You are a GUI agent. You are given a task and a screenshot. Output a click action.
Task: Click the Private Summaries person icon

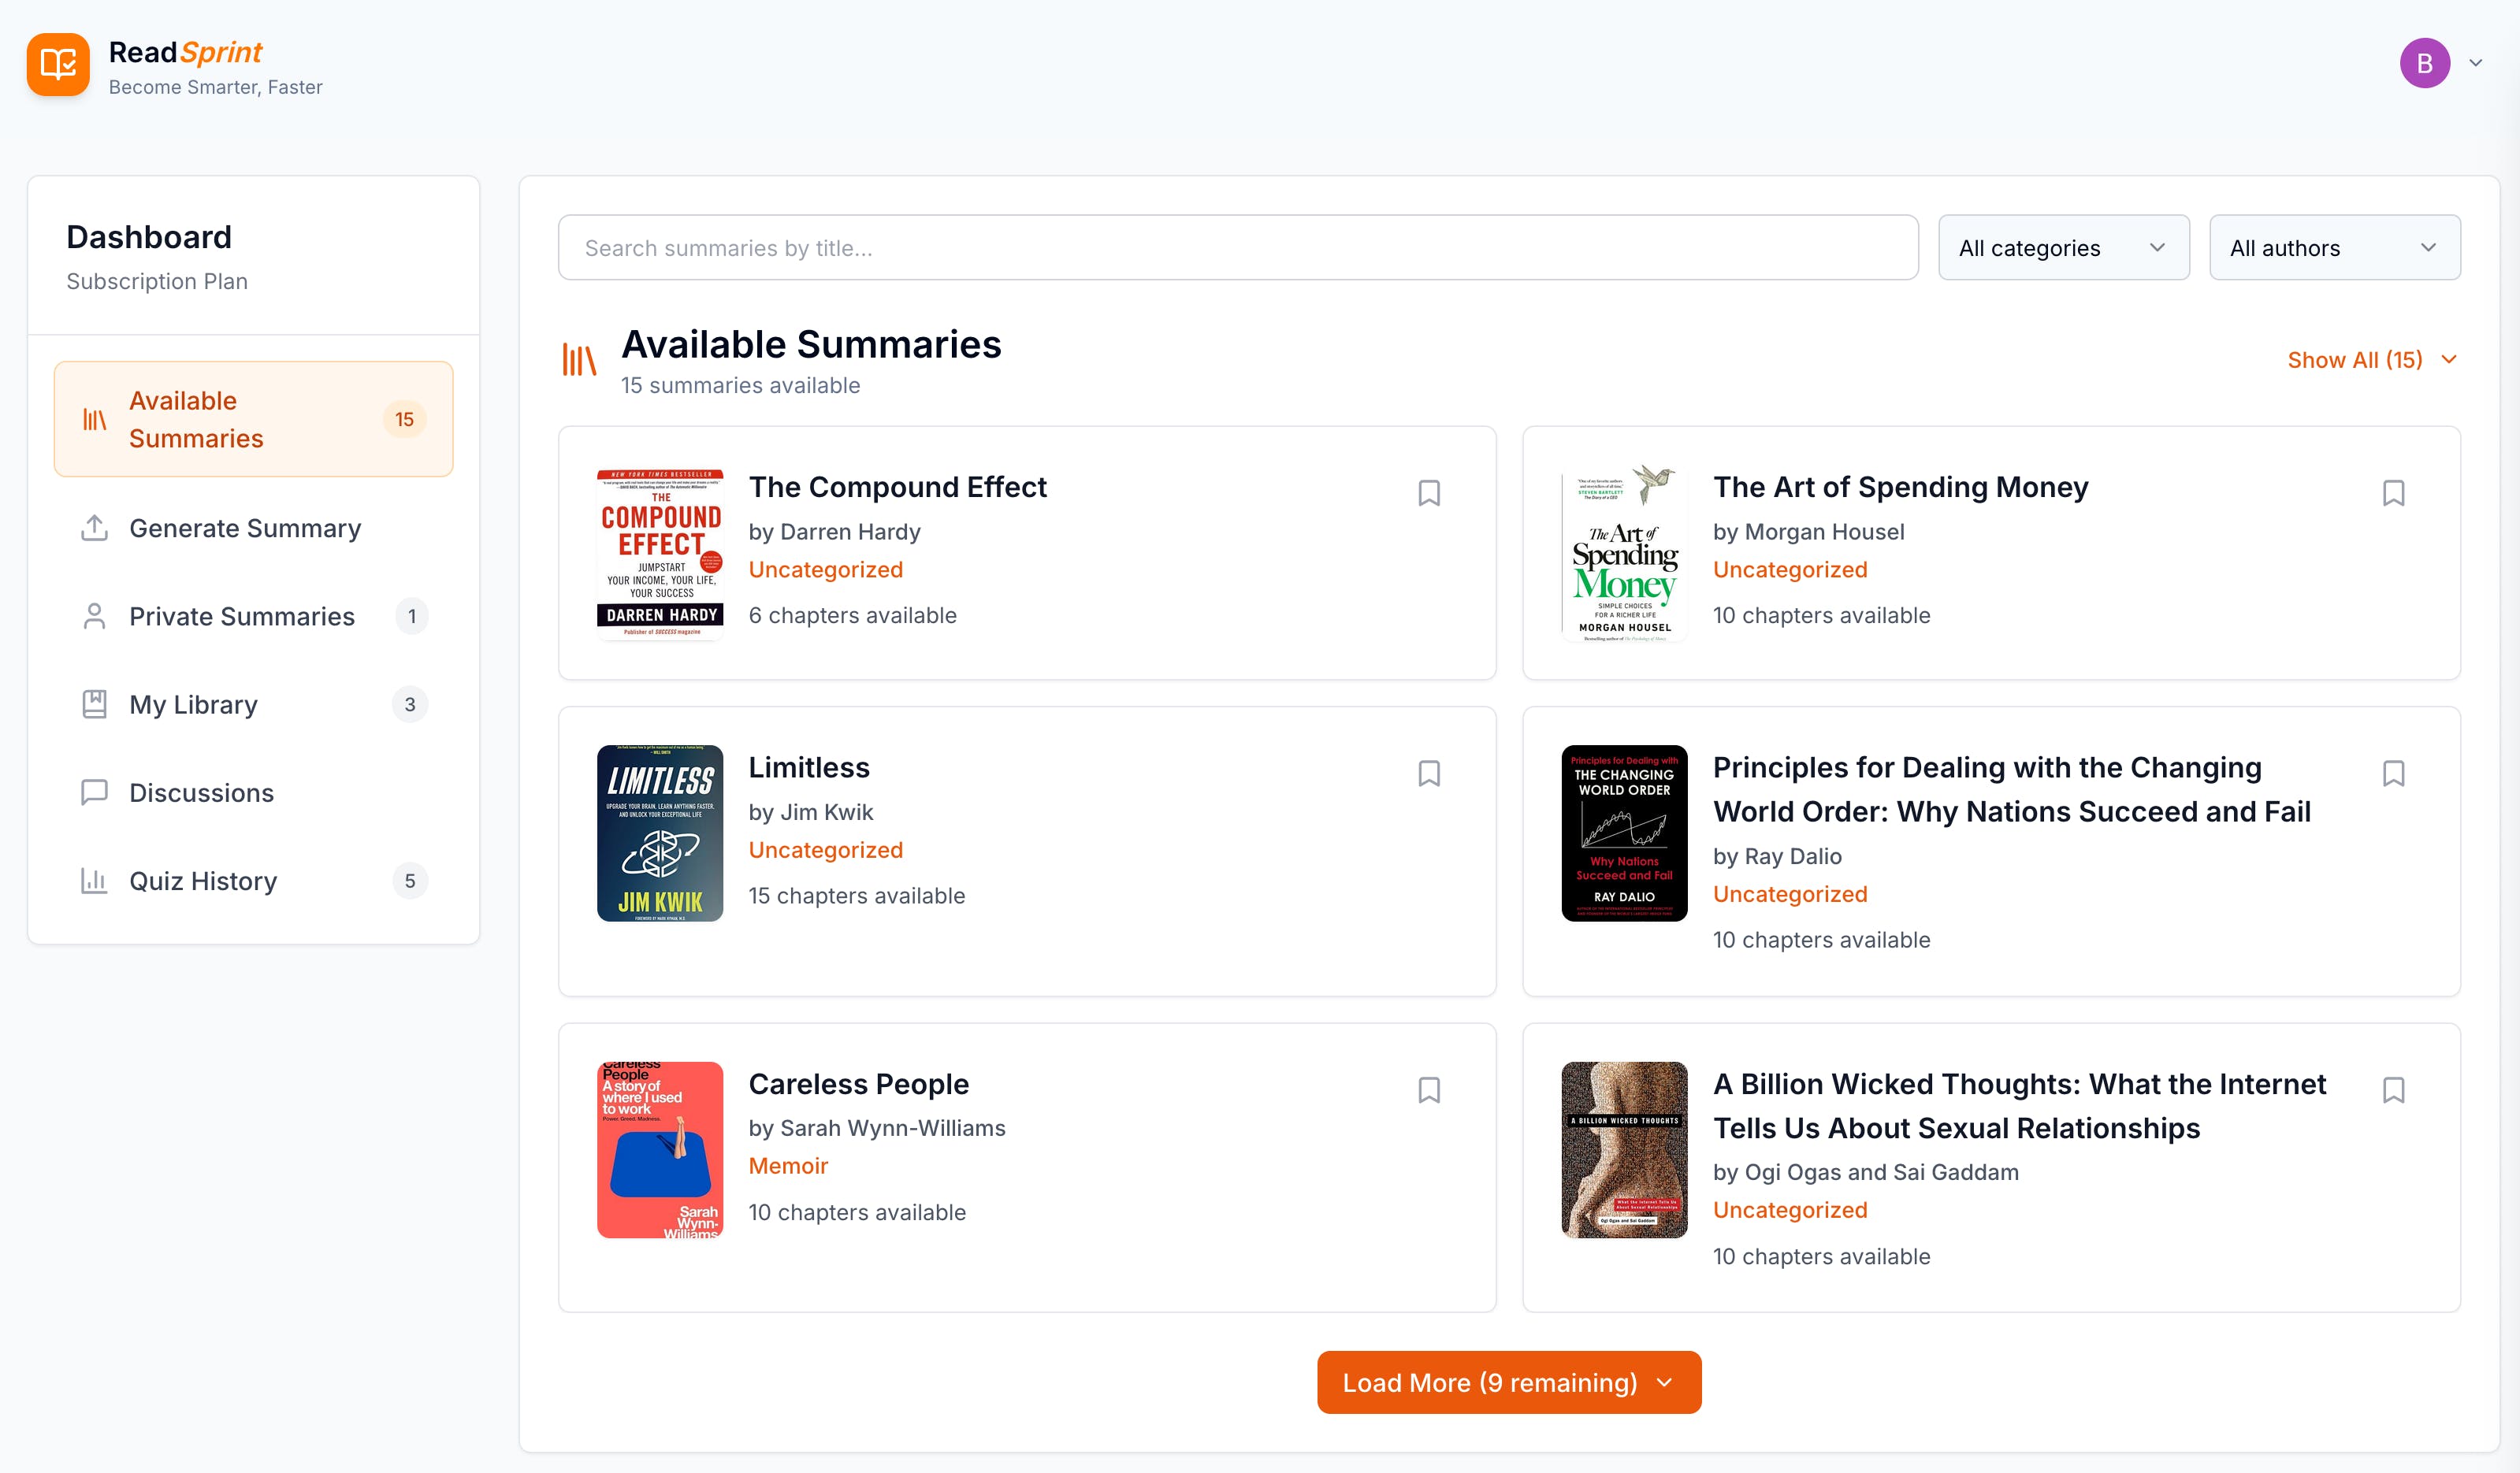[x=94, y=615]
